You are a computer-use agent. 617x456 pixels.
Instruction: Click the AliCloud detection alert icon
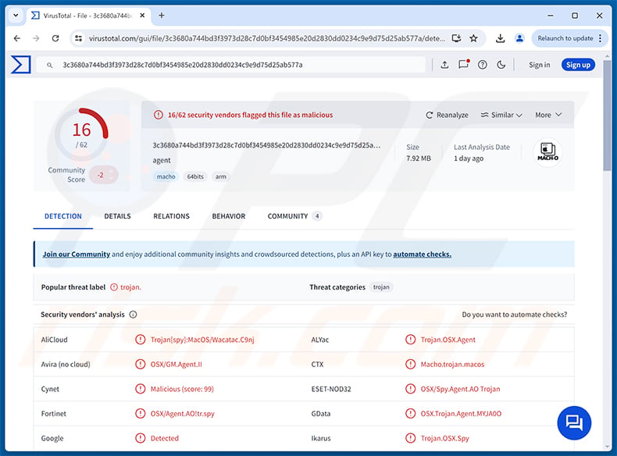pos(140,340)
